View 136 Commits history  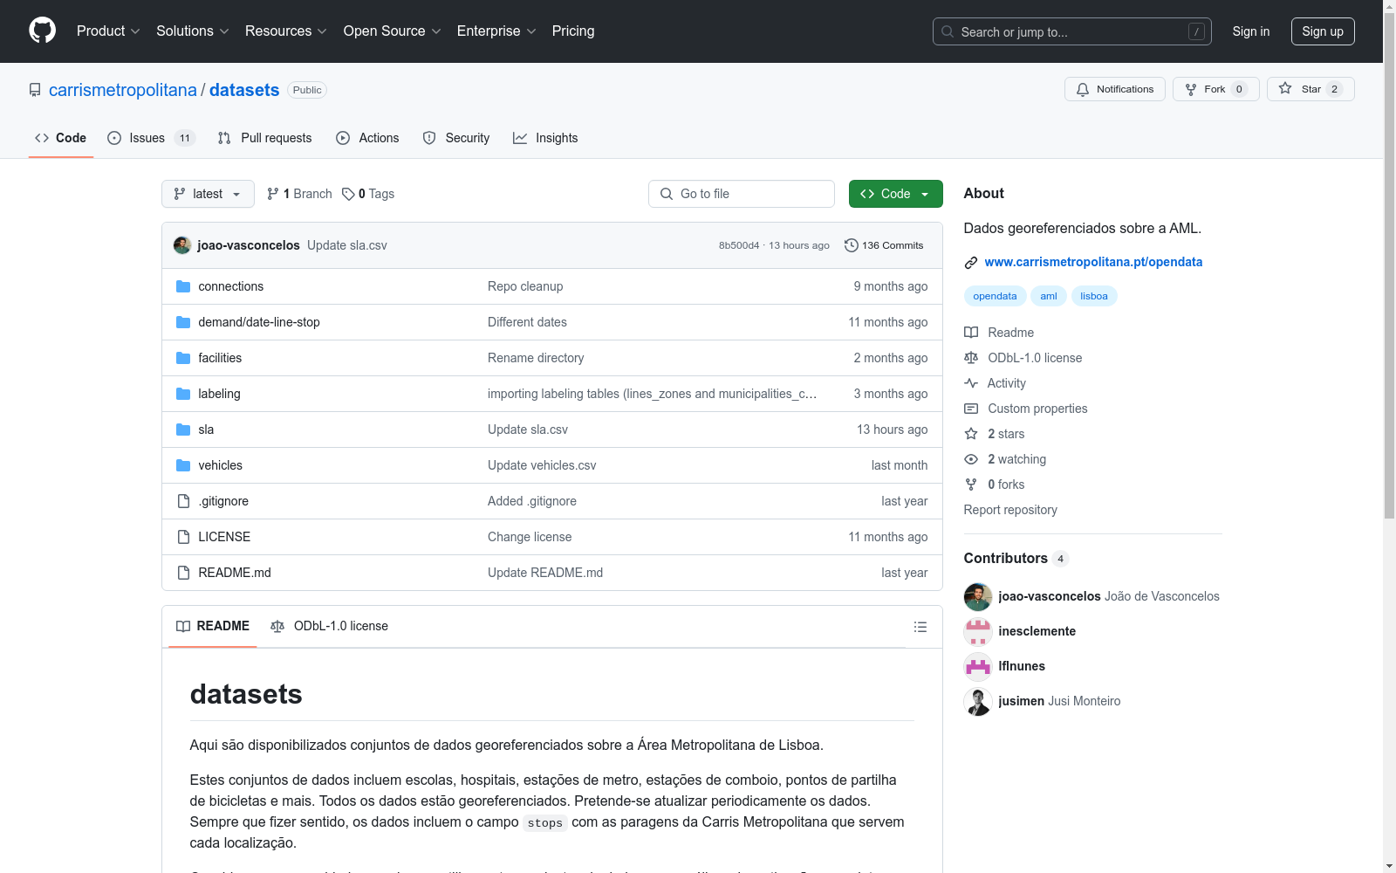[x=884, y=245]
